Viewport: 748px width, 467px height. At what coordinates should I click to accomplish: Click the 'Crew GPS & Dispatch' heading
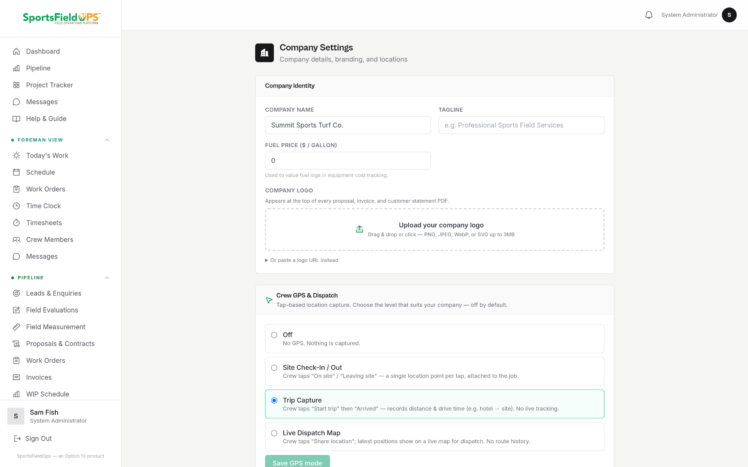pos(307,295)
